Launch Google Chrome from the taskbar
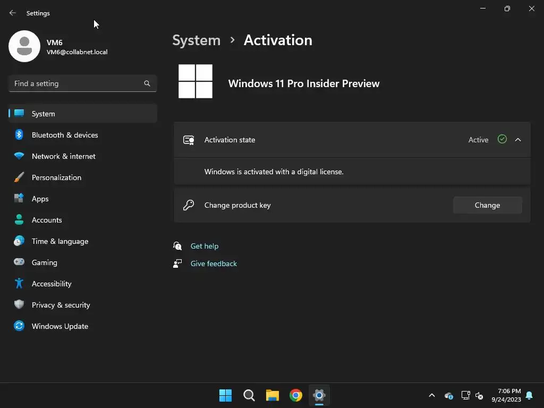 pos(296,395)
